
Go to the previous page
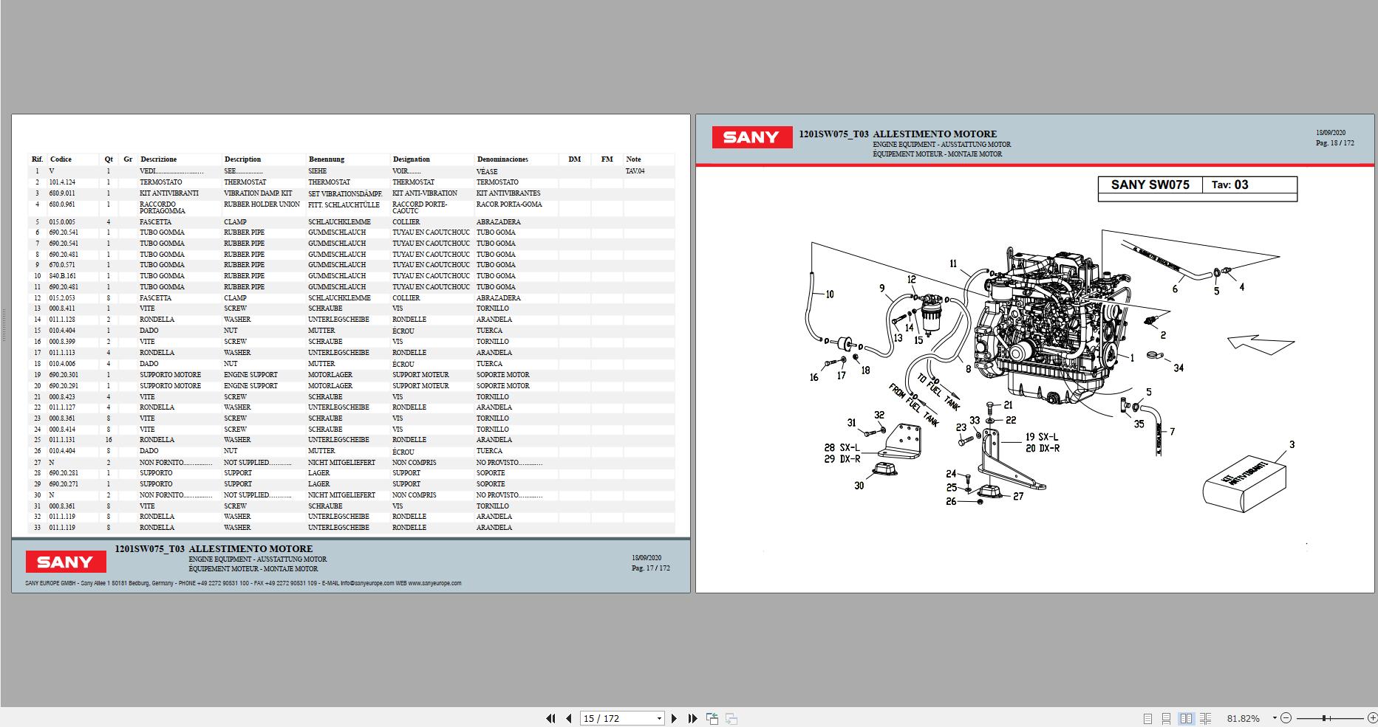click(568, 718)
